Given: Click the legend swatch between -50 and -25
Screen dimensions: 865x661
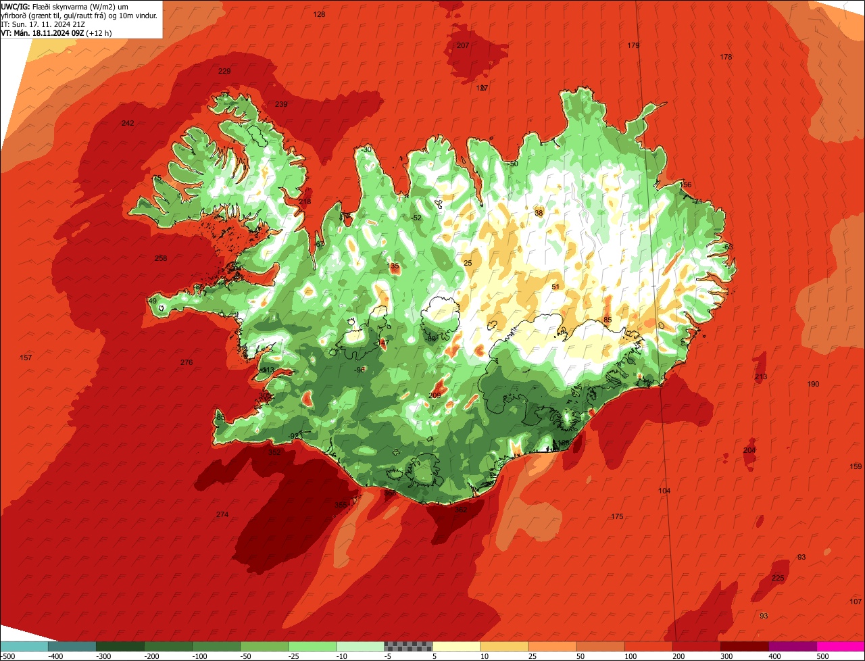Looking at the screenshot, I should [x=264, y=646].
